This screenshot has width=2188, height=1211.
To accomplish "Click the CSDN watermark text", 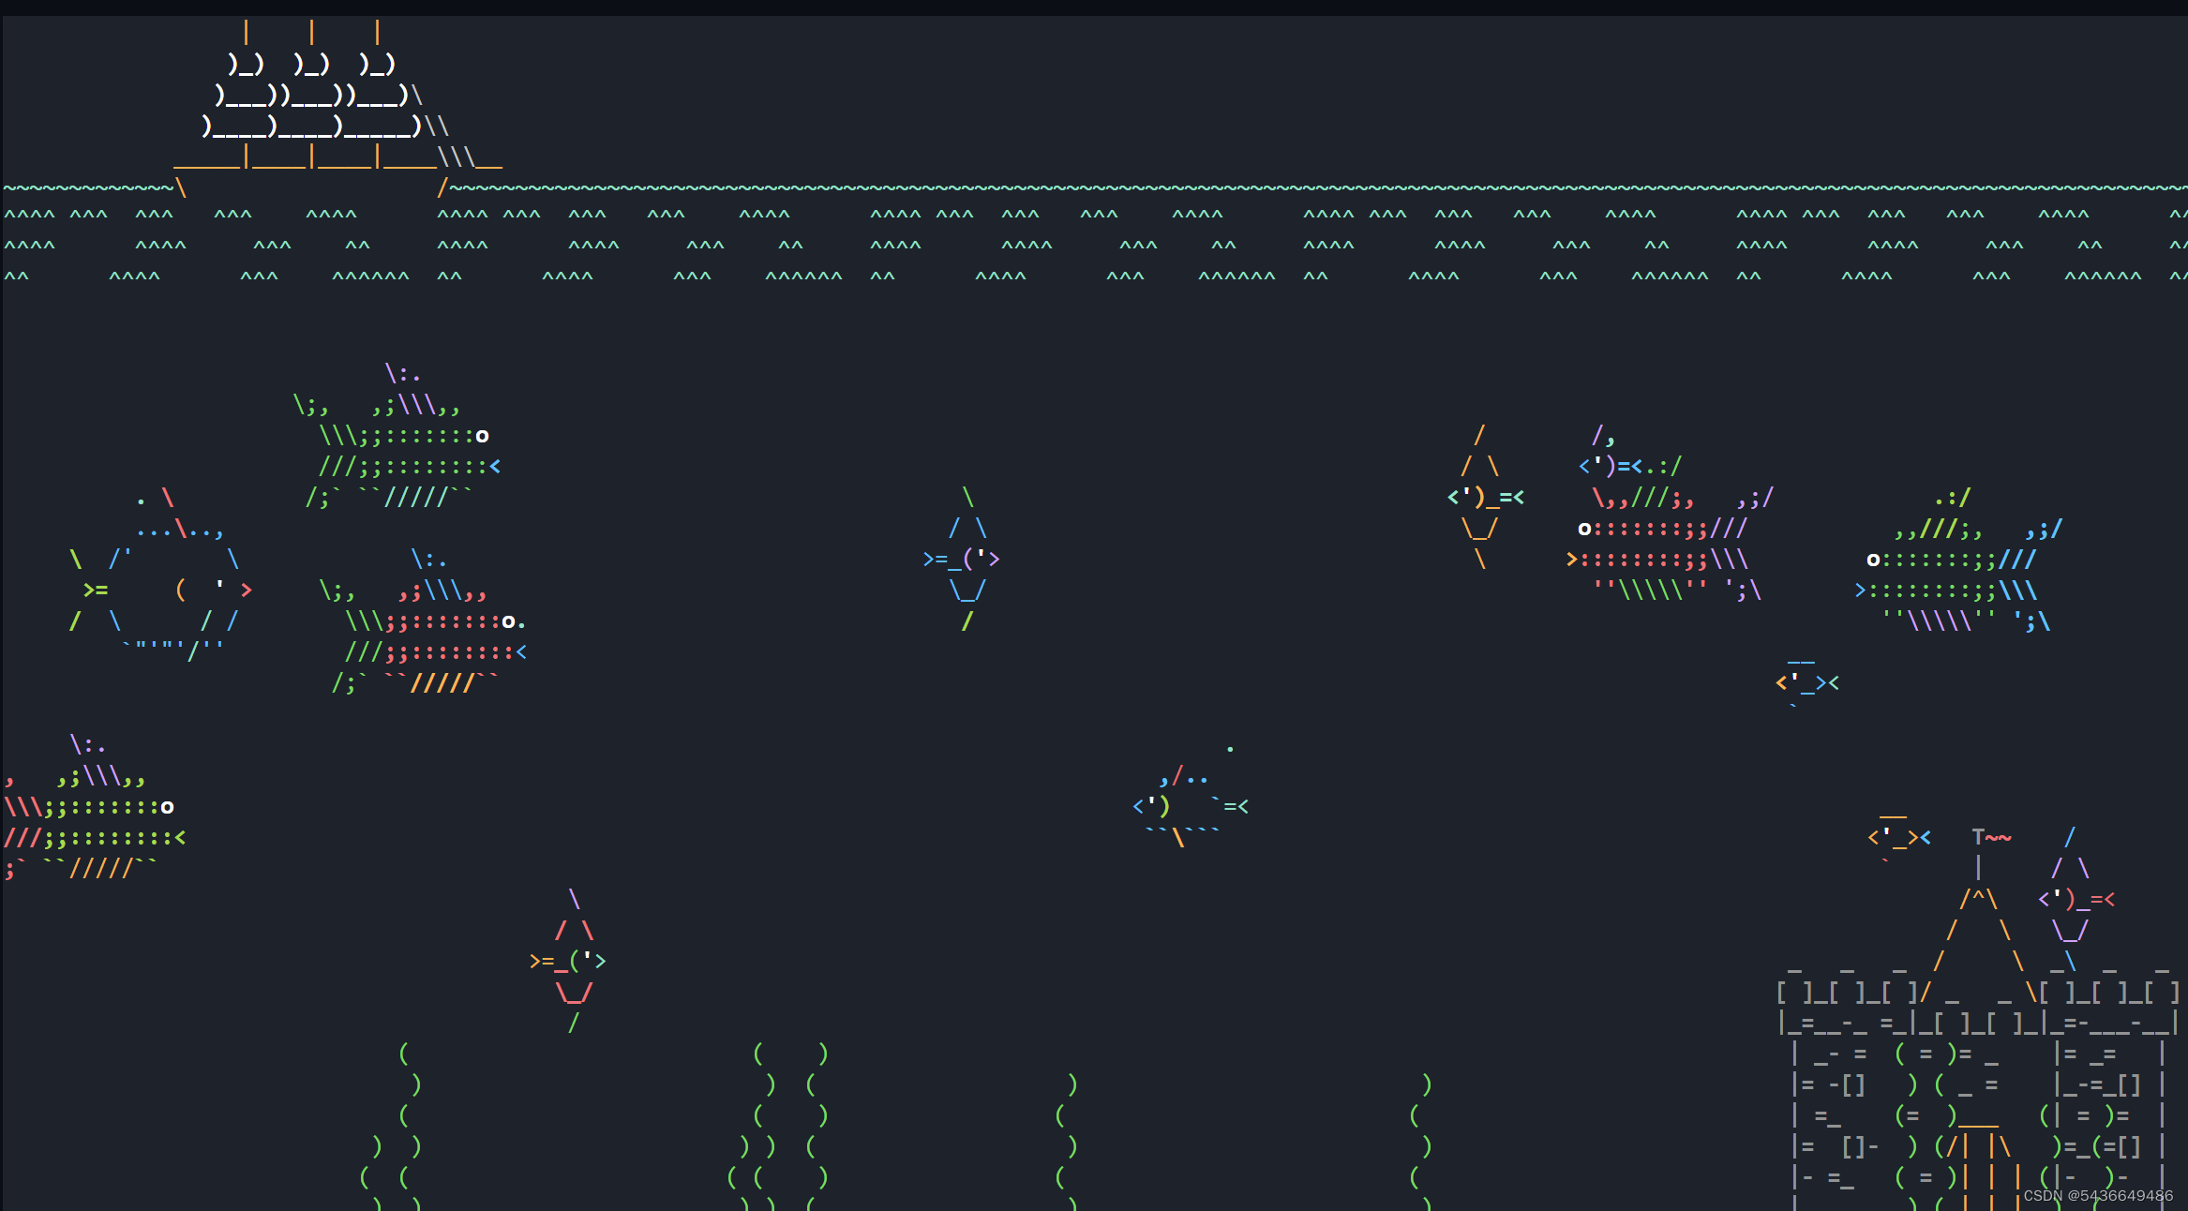I will [2097, 1196].
